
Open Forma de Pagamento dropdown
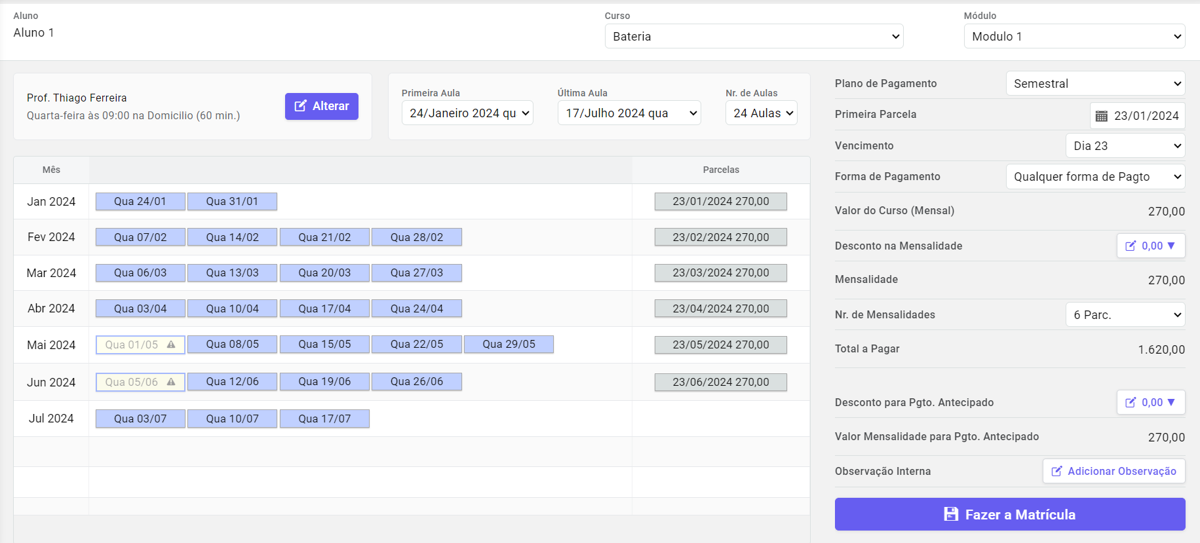pyautogui.click(x=1094, y=177)
